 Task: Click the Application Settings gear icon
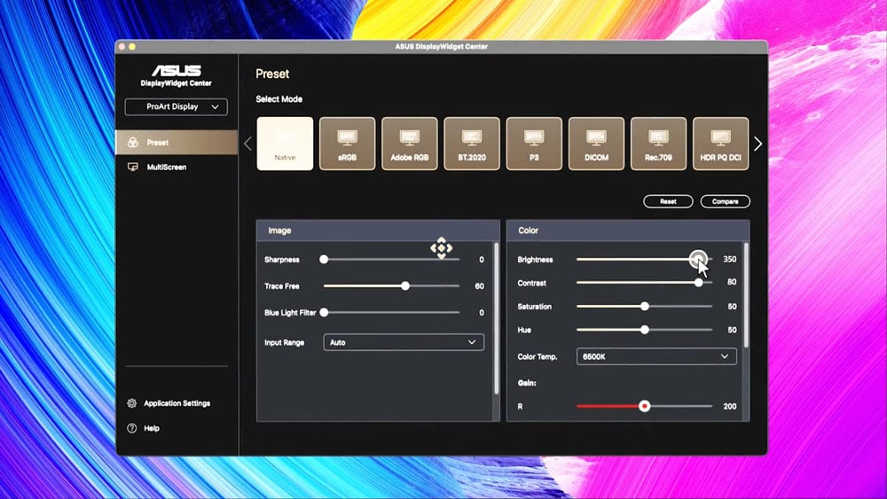[x=132, y=403]
